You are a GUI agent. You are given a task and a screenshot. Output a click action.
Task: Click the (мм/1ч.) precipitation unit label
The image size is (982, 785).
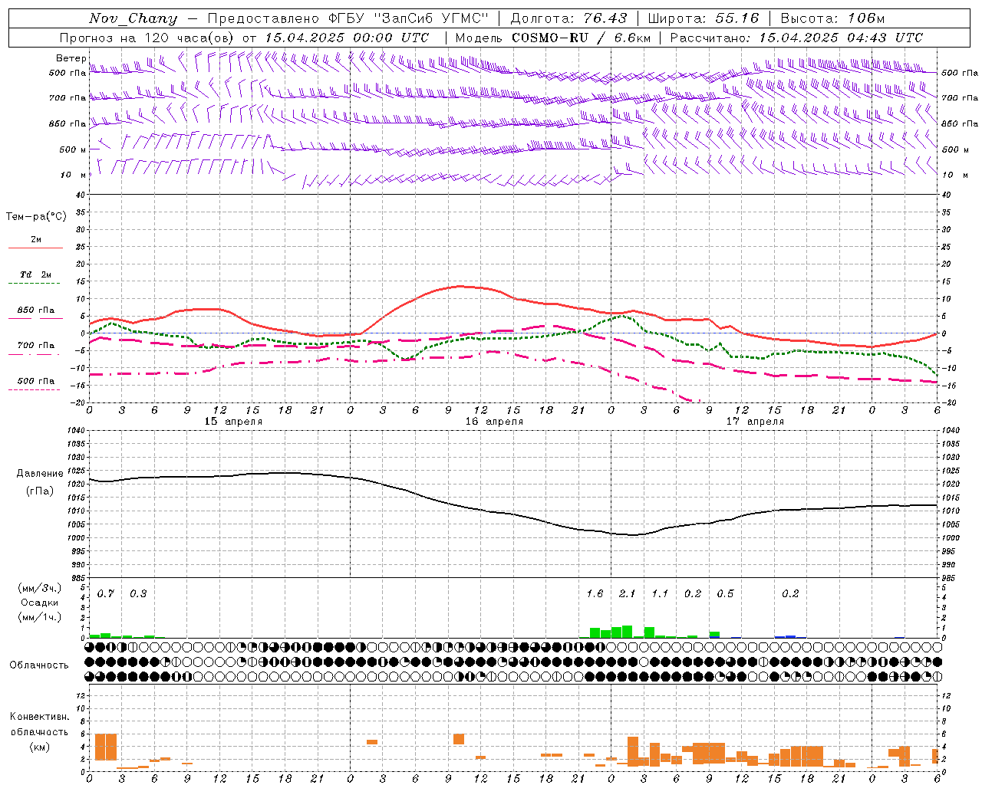click(x=40, y=617)
